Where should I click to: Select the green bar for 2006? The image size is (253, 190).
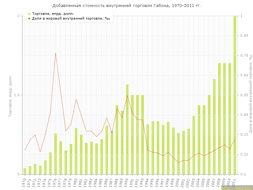pyautogui.click(x=209, y=135)
